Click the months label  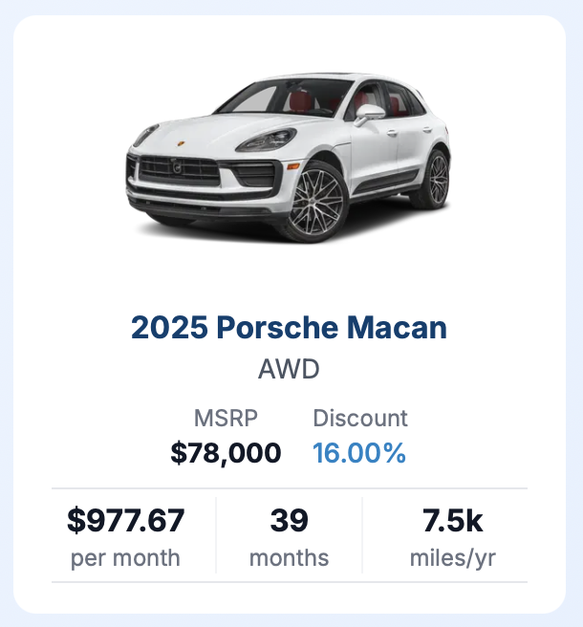point(289,558)
